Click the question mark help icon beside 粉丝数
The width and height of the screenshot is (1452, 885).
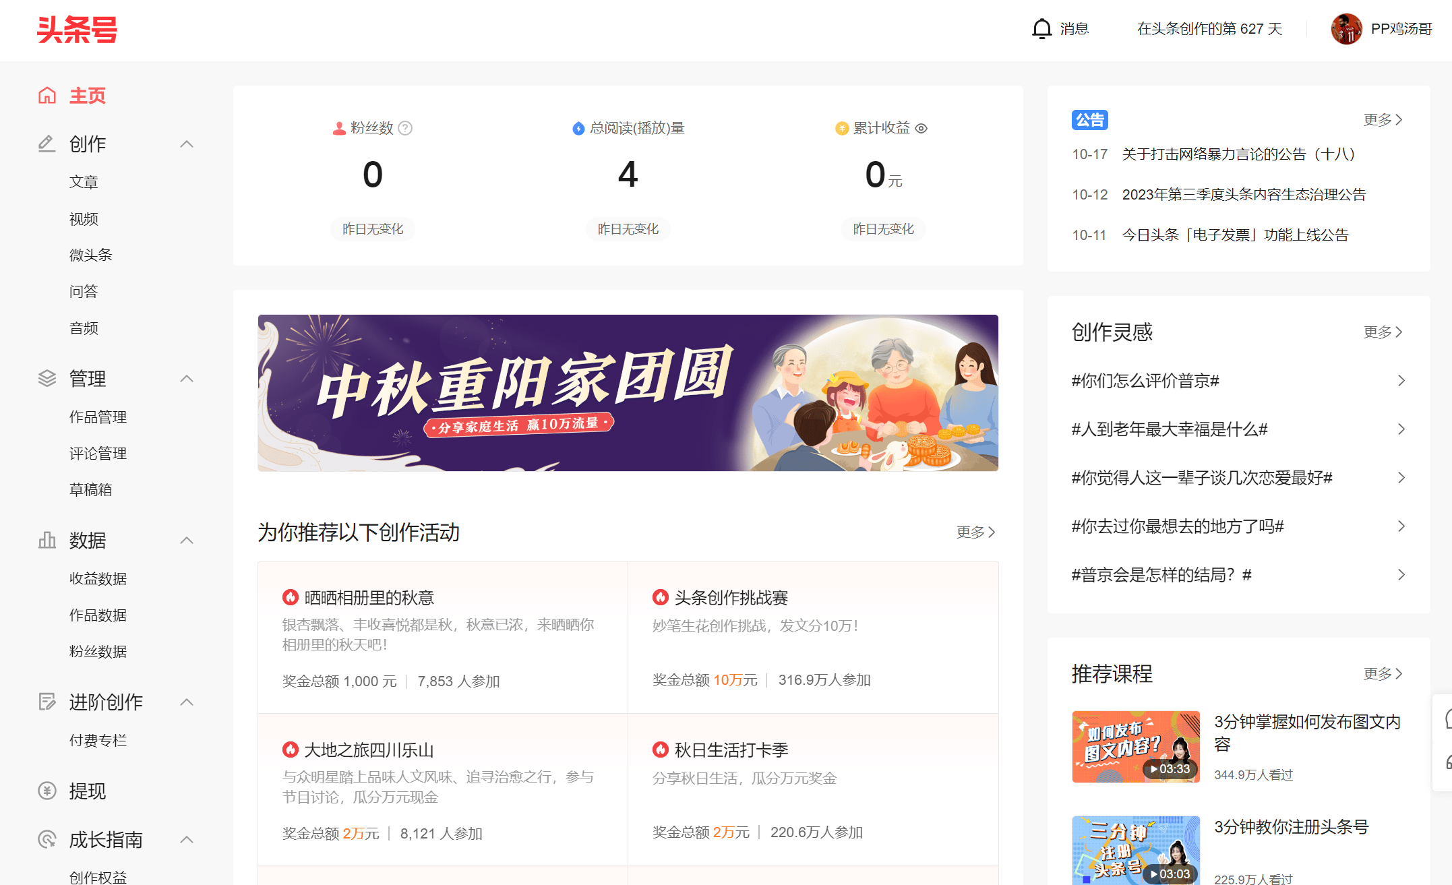(405, 128)
